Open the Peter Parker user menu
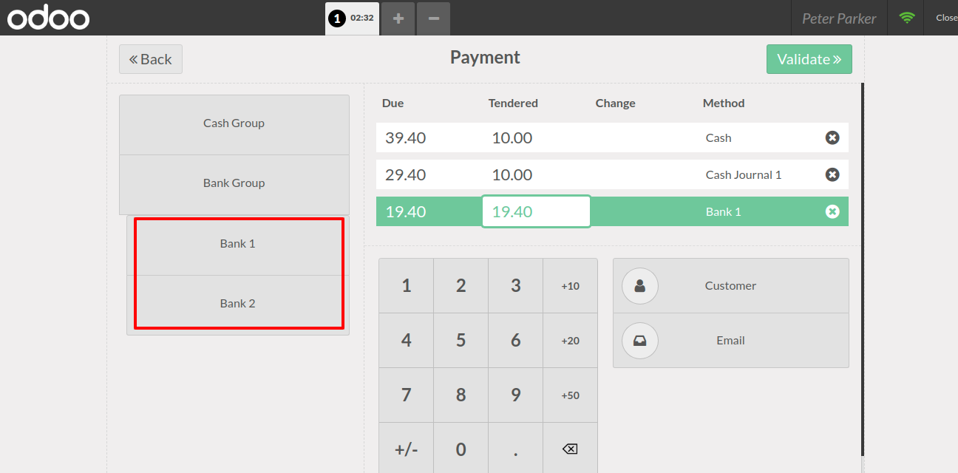The width and height of the screenshot is (958, 473). click(839, 18)
